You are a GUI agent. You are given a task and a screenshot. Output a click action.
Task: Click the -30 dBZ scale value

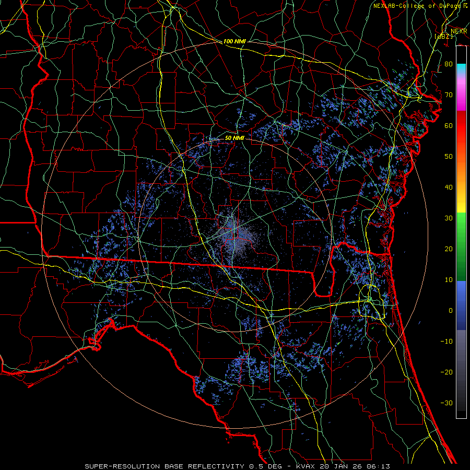pos(446,403)
